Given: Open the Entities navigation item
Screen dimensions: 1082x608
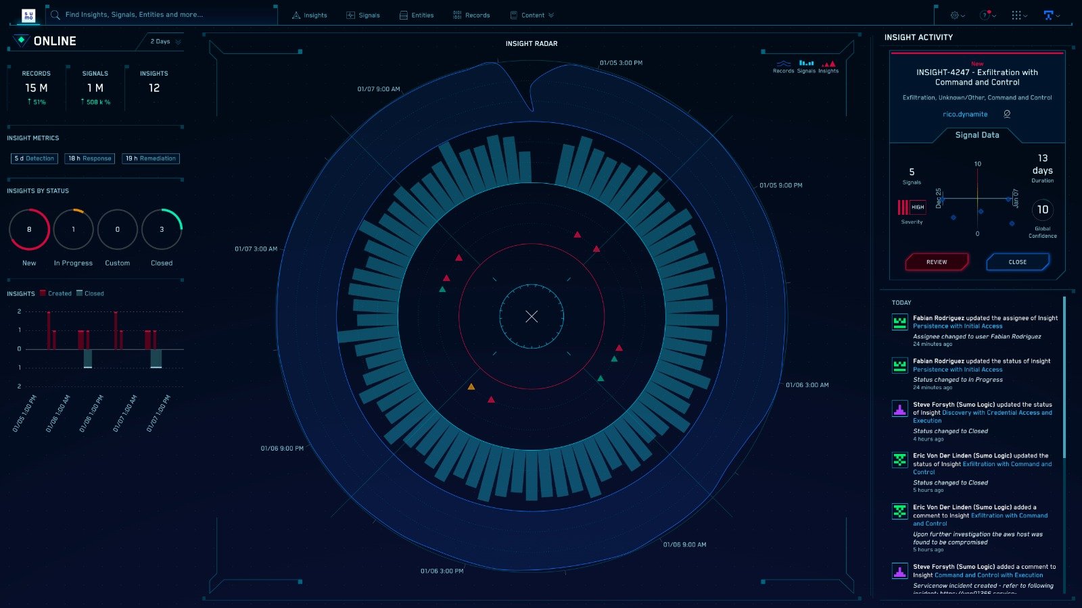Looking at the screenshot, I should click(x=417, y=15).
